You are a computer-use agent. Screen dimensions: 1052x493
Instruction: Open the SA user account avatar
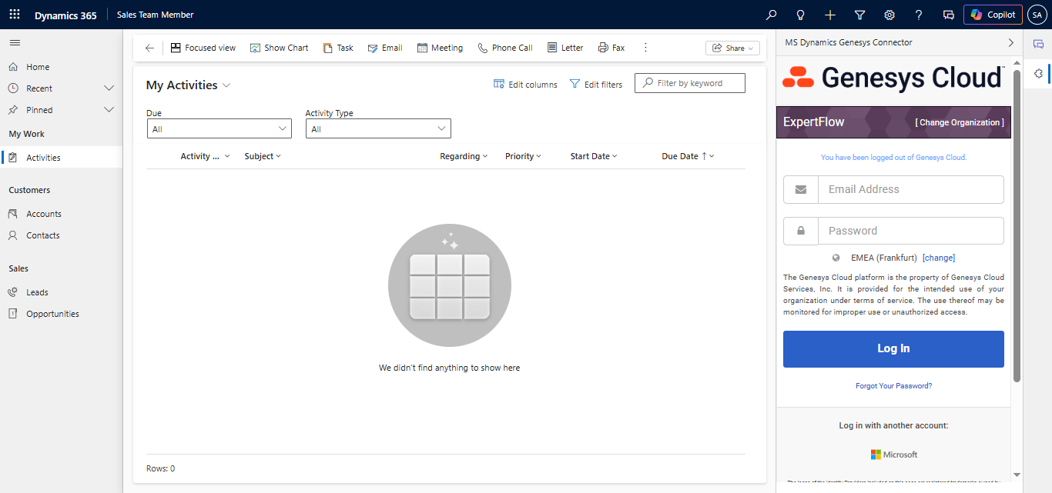pyautogui.click(x=1037, y=15)
